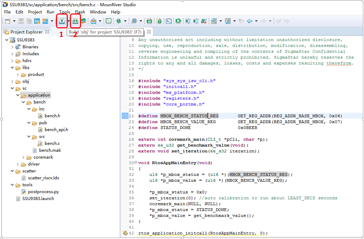Click the green bug Debug icon
The width and height of the screenshot is (364, 239).
click(x=118, y=21)
